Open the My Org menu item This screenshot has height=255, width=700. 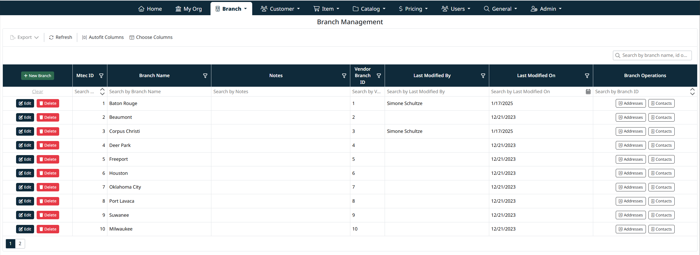(189, 9)
